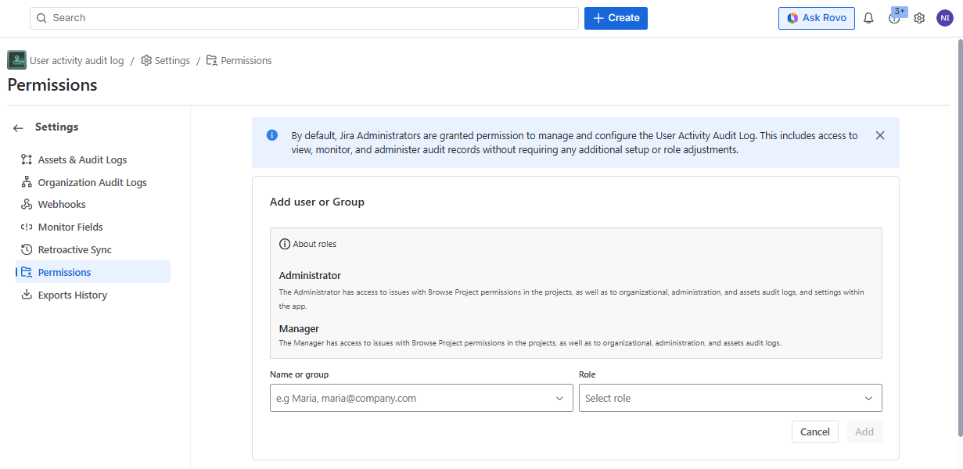The width and height of the screenshot is (963, 469).
Task: Click the Administrator role heading
Action: (310, 275)
